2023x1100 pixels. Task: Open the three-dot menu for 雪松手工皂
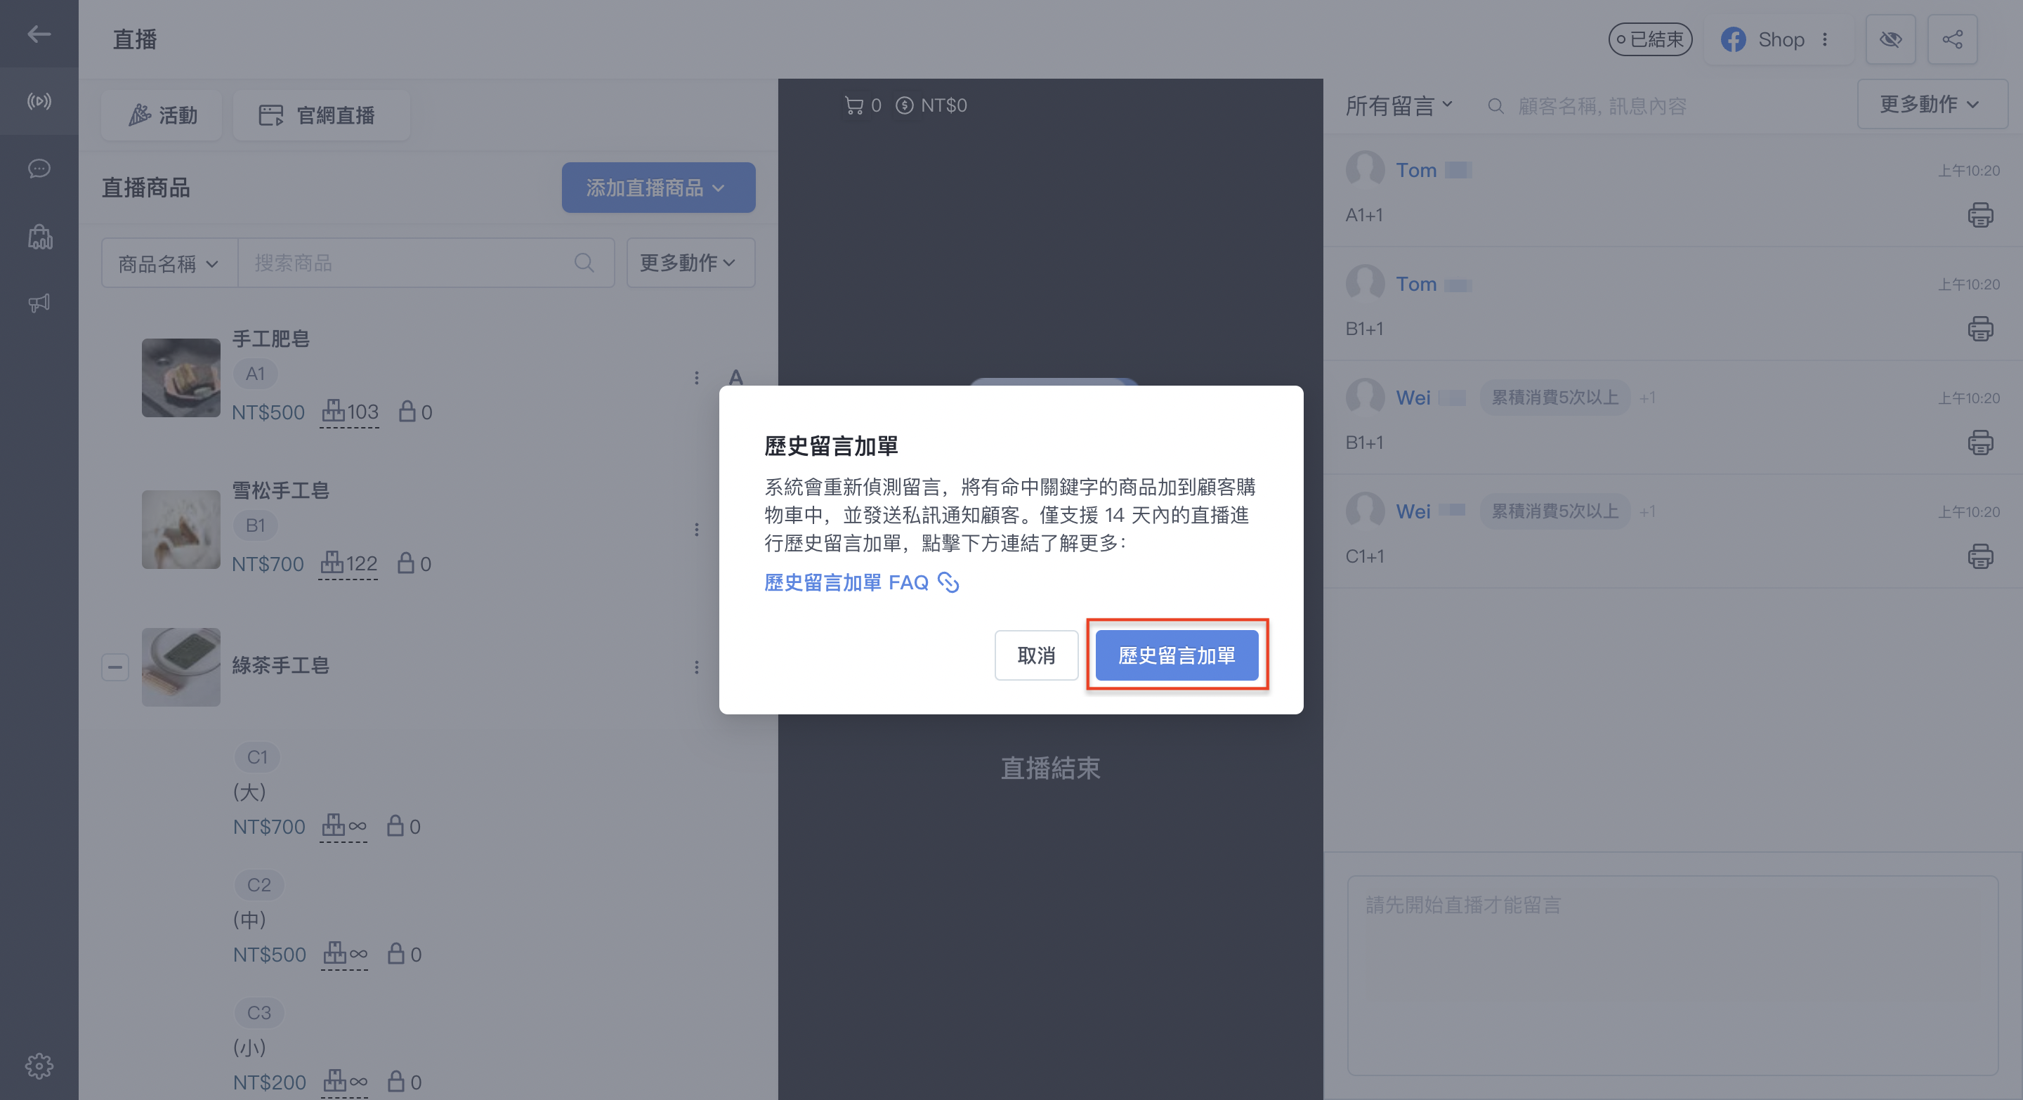tap(696, 529)
